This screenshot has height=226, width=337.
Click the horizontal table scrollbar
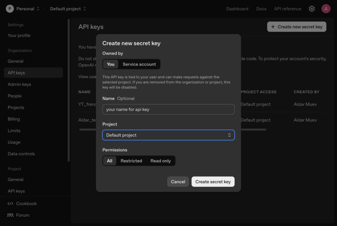click(x=253, y=130)
